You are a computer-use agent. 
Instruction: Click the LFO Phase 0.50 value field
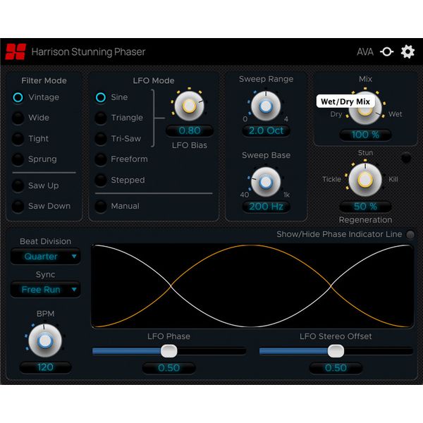[169, 368]
